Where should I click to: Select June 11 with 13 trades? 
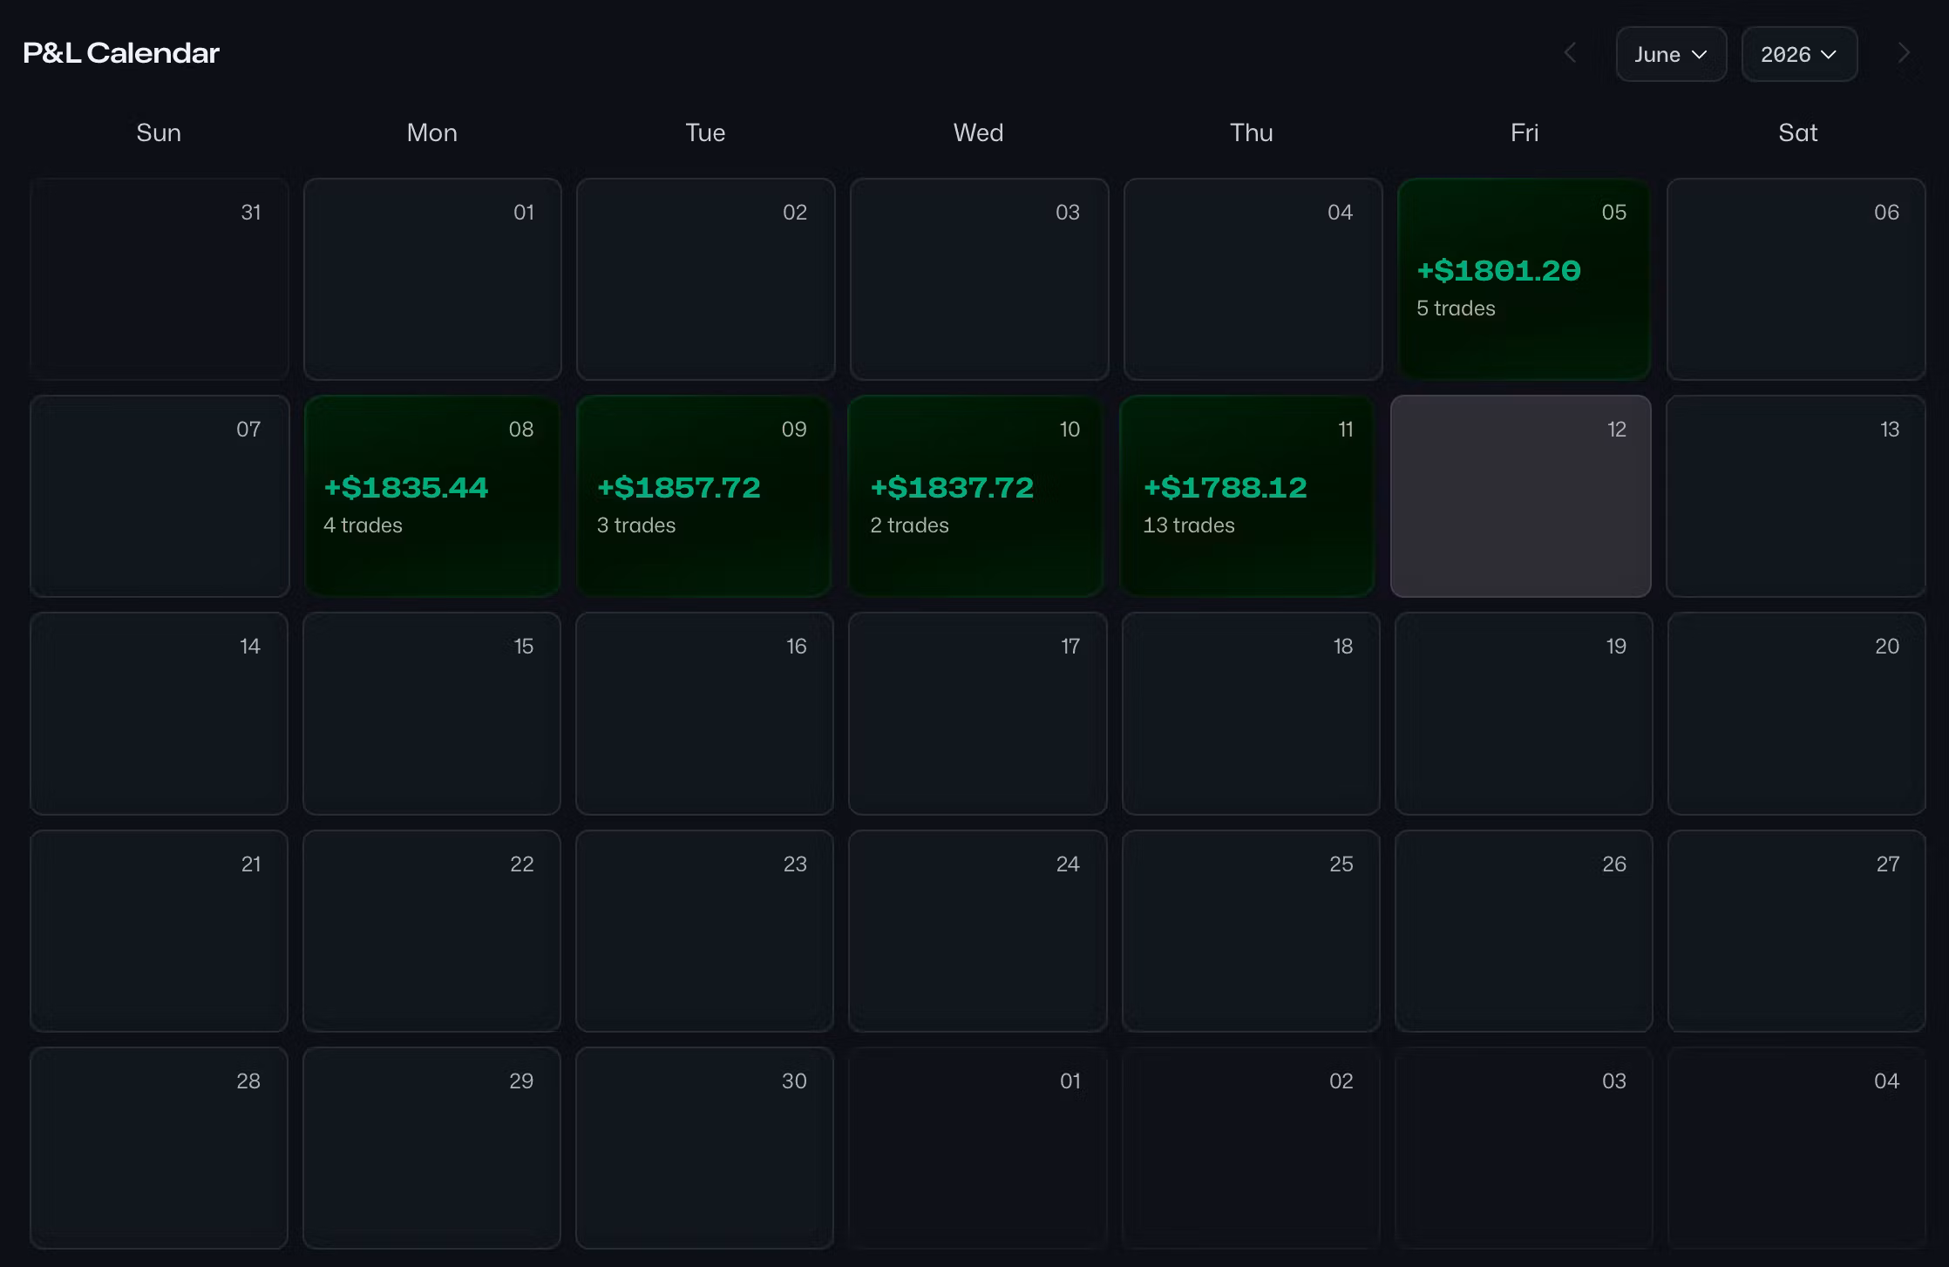[1248, 496]
